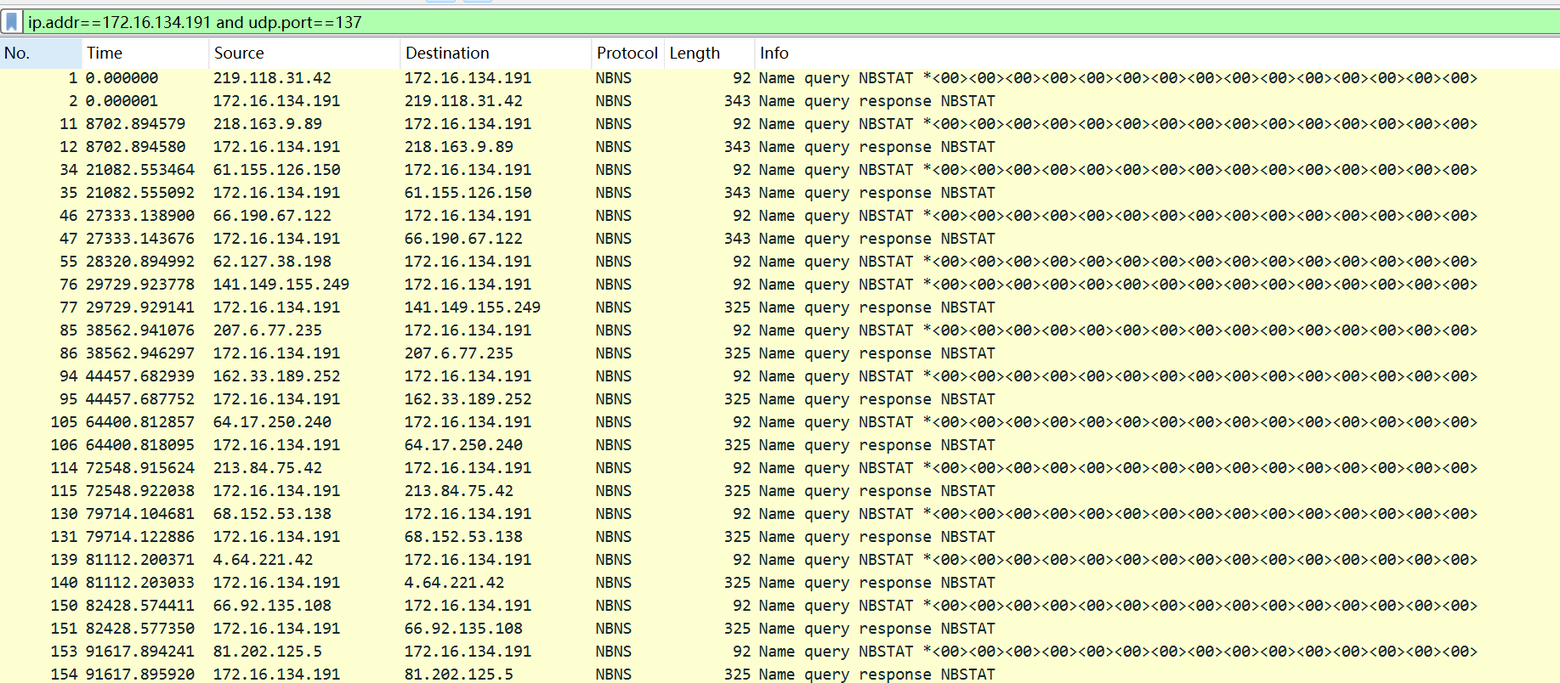Select time 8702.894579 of packet 11
Screen dimensions: 1560x683
(x=135, y=124)
